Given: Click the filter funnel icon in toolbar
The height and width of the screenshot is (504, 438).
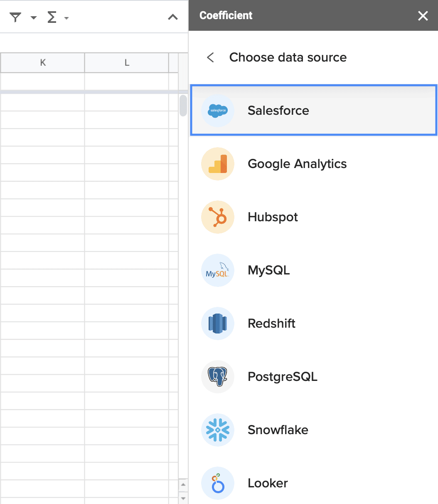Looking at the screenshot, I should point(15,17).
